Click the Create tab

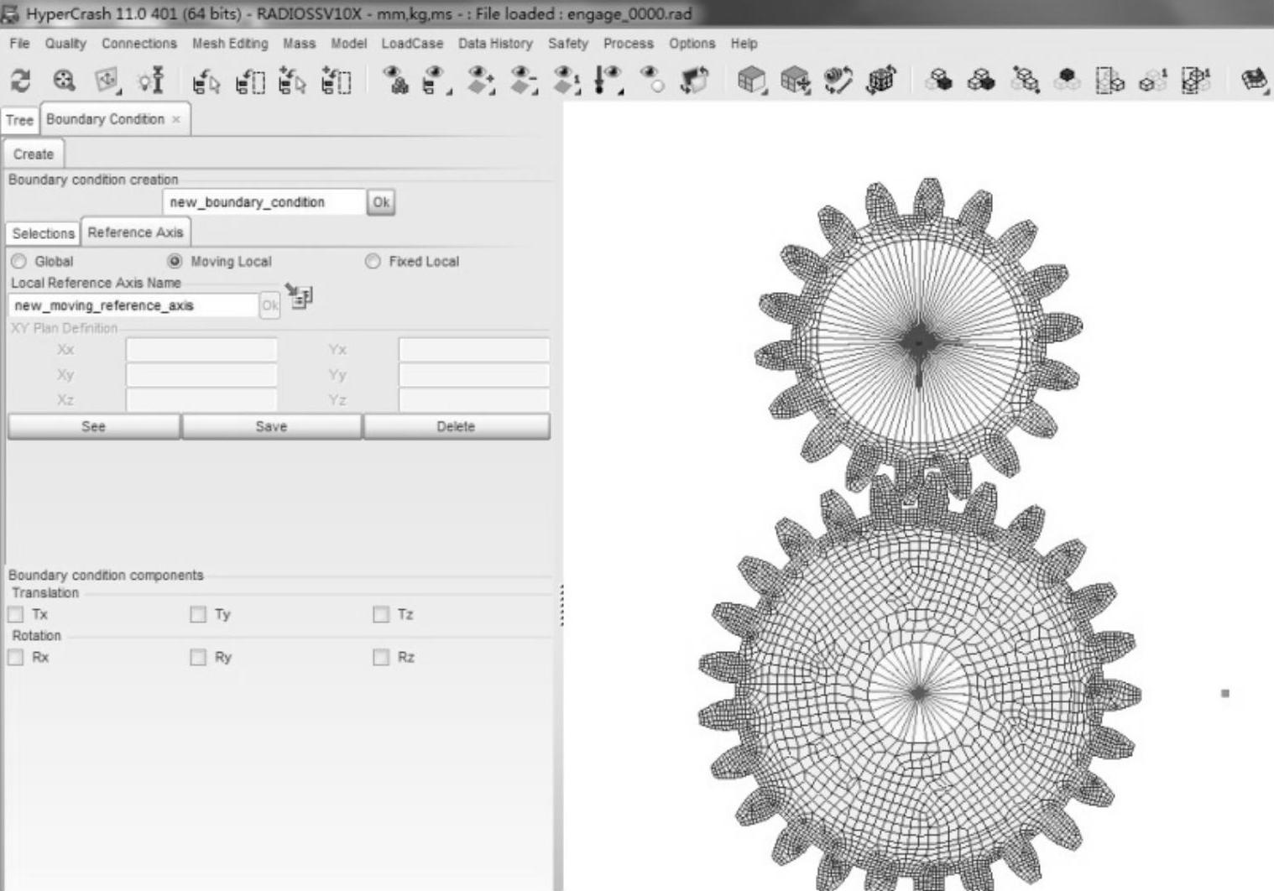point(34,154)
